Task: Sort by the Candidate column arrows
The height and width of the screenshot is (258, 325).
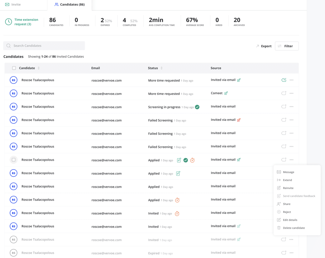Action: click(39, 68)
